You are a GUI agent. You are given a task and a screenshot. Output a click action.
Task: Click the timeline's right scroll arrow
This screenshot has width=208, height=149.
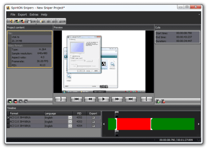[x=199, y=124]
